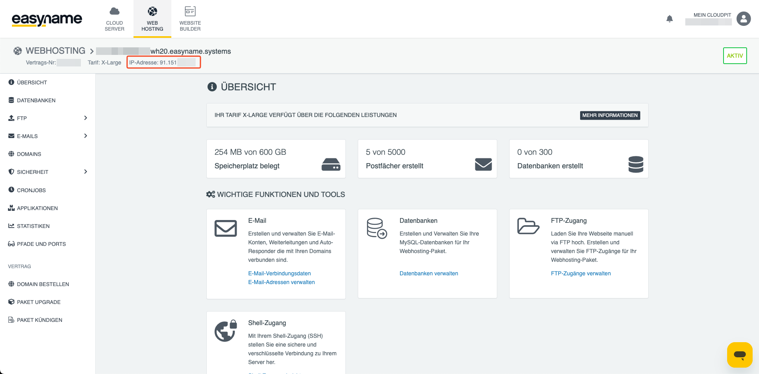Click the hard drive storage icon
This screenshot has width=759, height=374.
[331, 164]
